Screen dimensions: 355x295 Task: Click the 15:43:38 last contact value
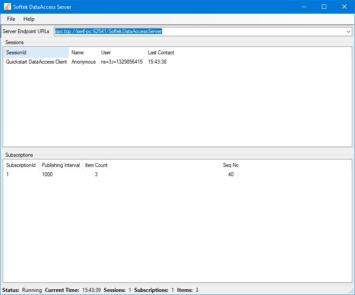point(157,62)
